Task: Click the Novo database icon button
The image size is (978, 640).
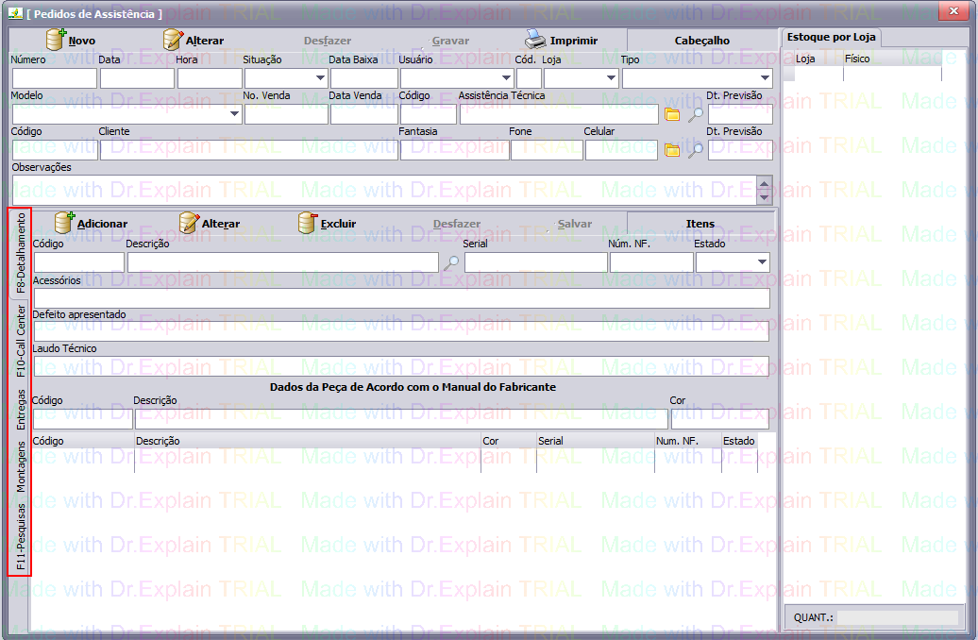Action: pos(58,41)
